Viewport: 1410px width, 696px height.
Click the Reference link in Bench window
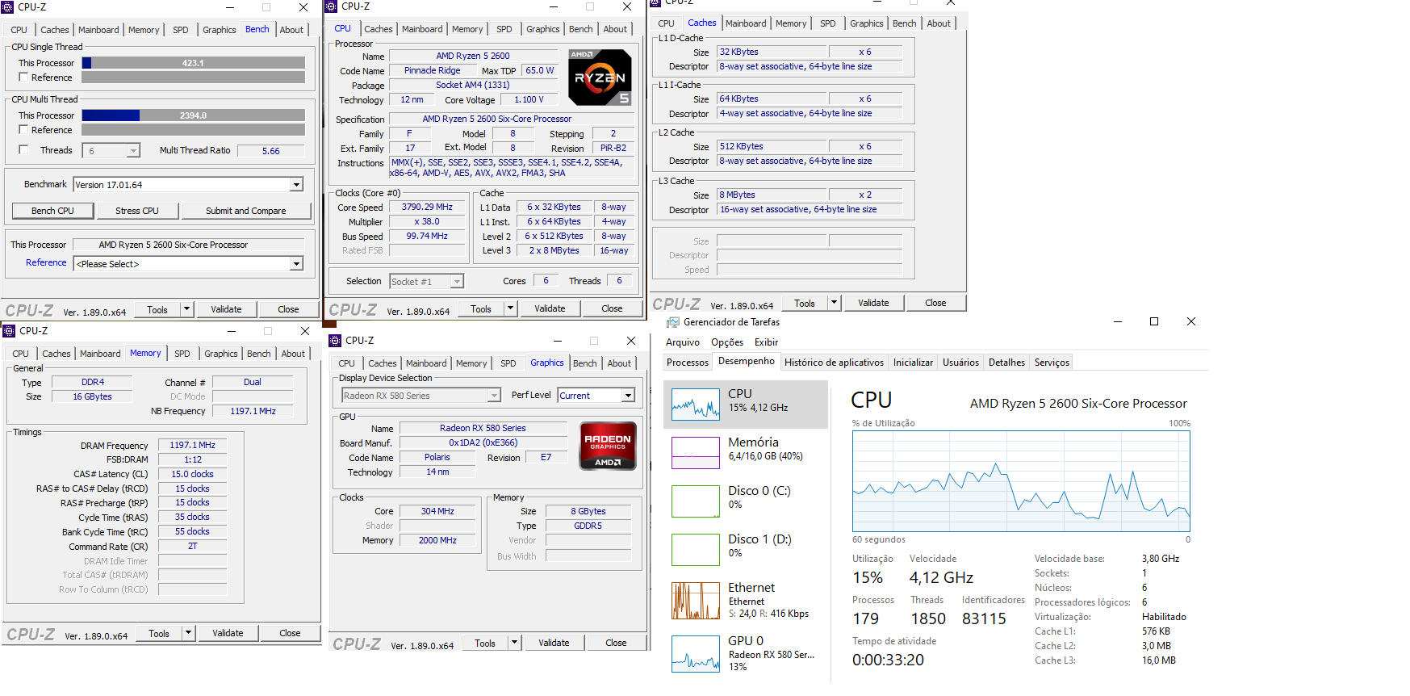[x=46, y=262]
